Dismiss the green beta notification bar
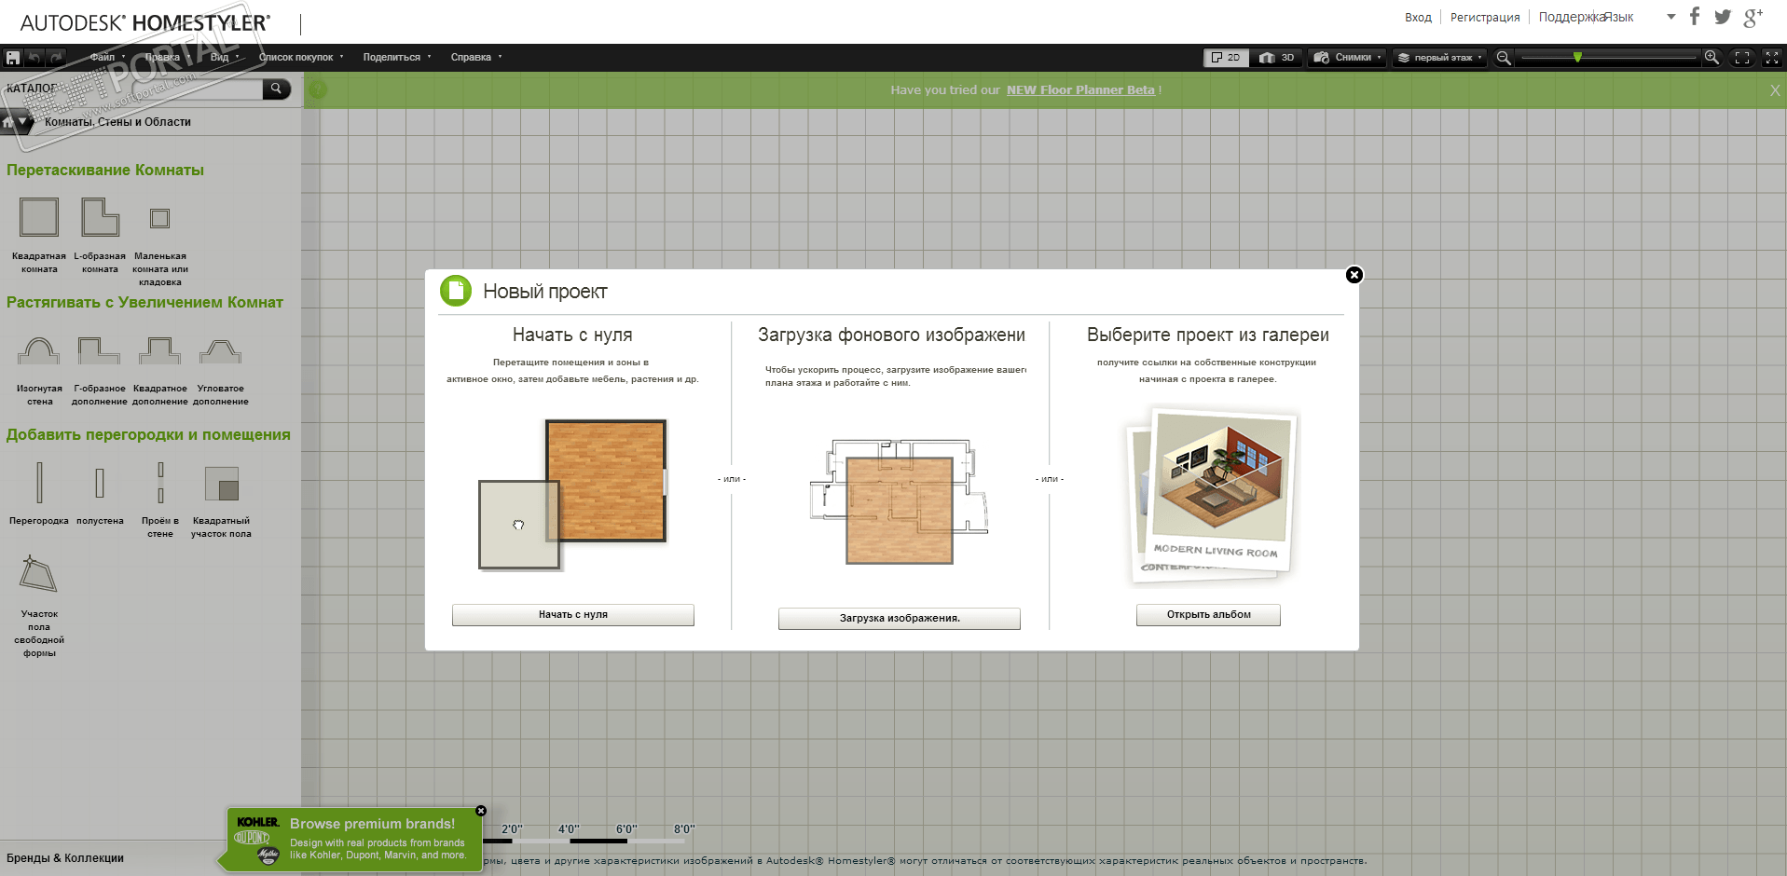Viewport: 1787px width, 876px height. point(1775,90)
